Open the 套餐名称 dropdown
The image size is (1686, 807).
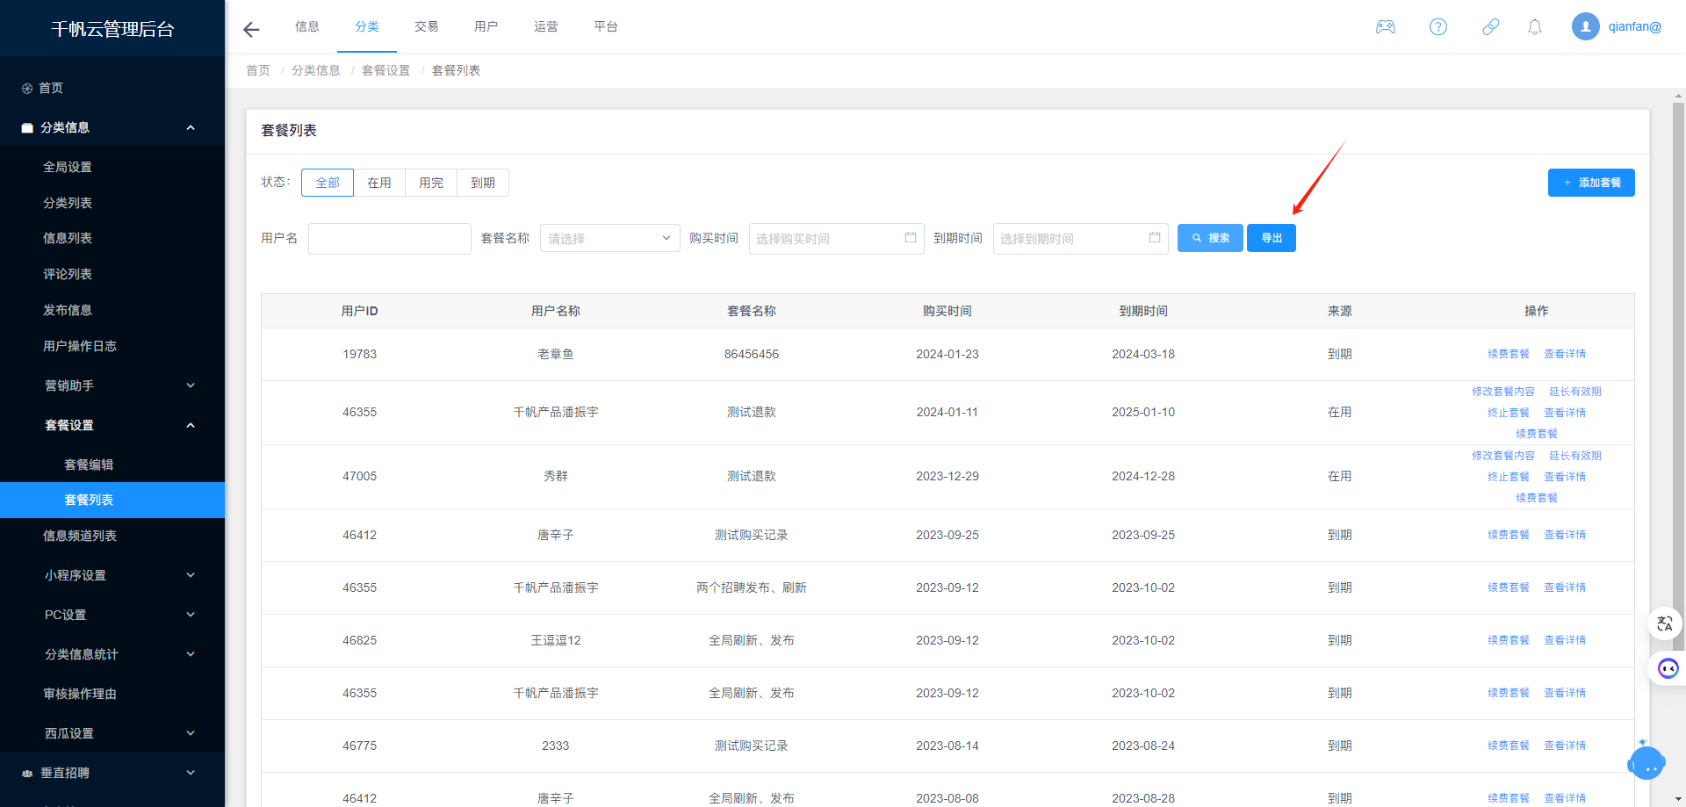(x=609, y=238)
